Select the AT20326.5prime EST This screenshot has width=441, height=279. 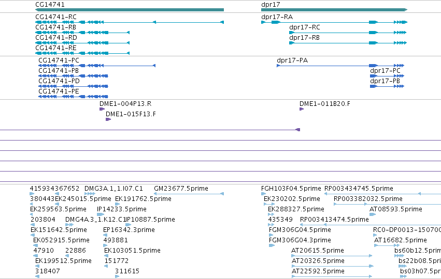click(x=333, y=267)
